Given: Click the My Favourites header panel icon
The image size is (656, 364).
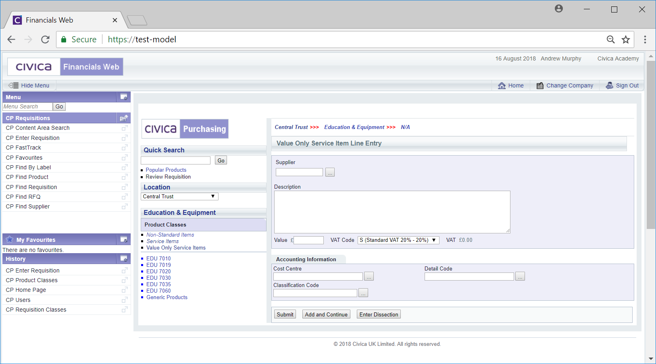Looking at the screenshot, I should coord(124,239).
